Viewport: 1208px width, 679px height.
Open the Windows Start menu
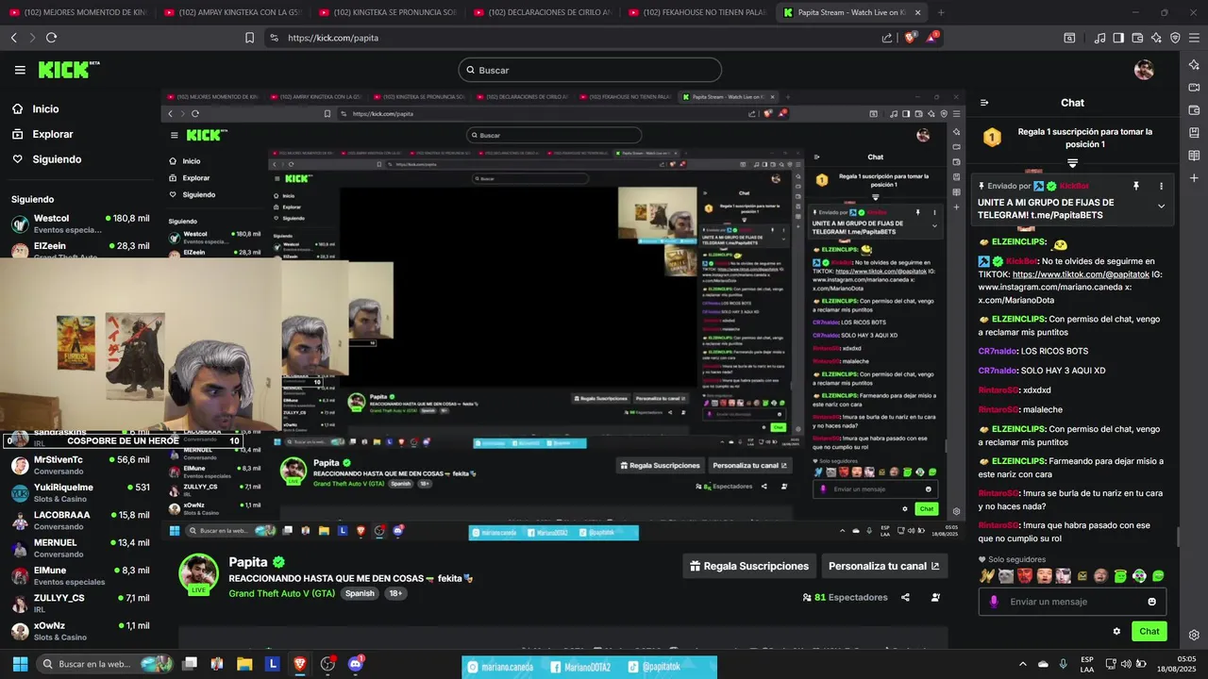pyautogui.click(x=19, y=664)
